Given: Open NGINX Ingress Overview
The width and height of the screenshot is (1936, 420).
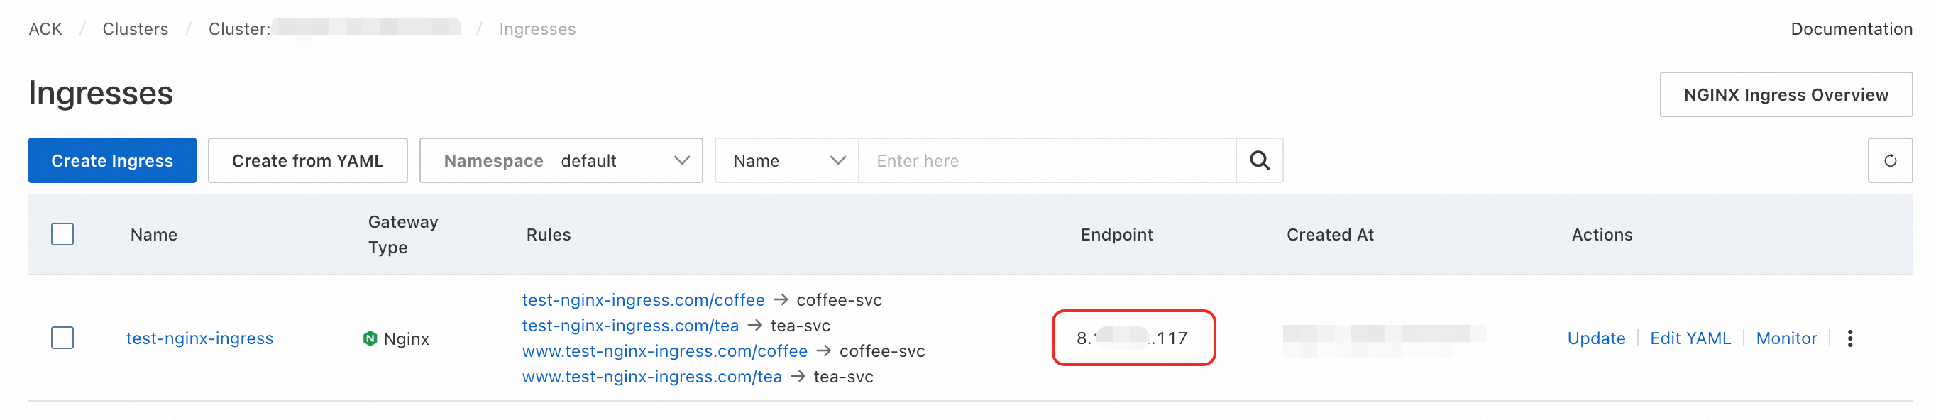Looking at the screenshot, I should click(1785, 94).
